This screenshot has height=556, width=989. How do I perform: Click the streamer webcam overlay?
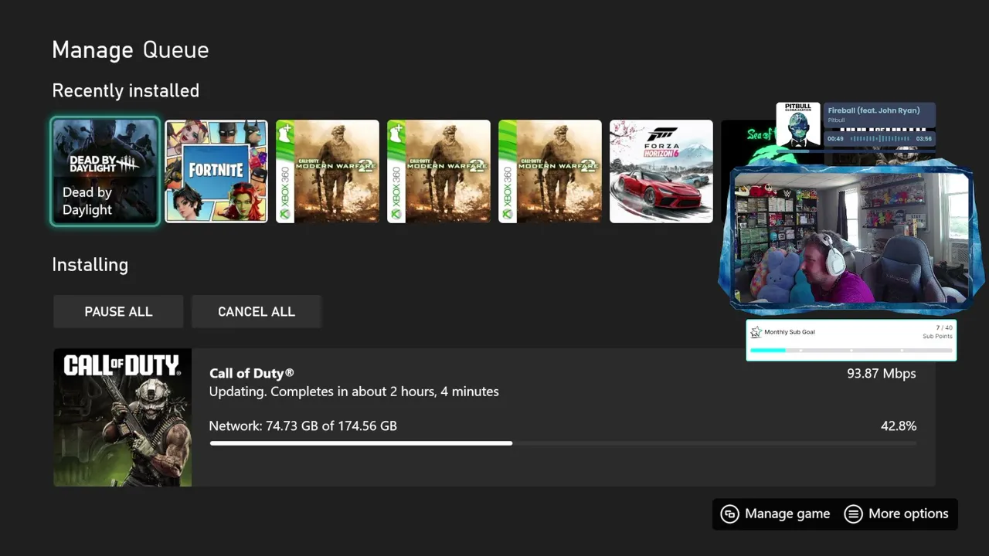click(851, 237)
